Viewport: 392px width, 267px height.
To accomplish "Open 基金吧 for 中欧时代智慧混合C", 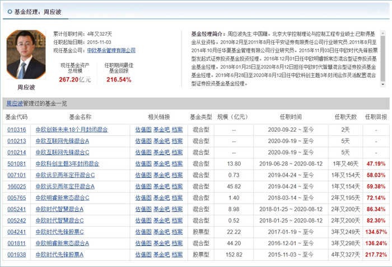I will pyautogui.click(x=161, y=221).
